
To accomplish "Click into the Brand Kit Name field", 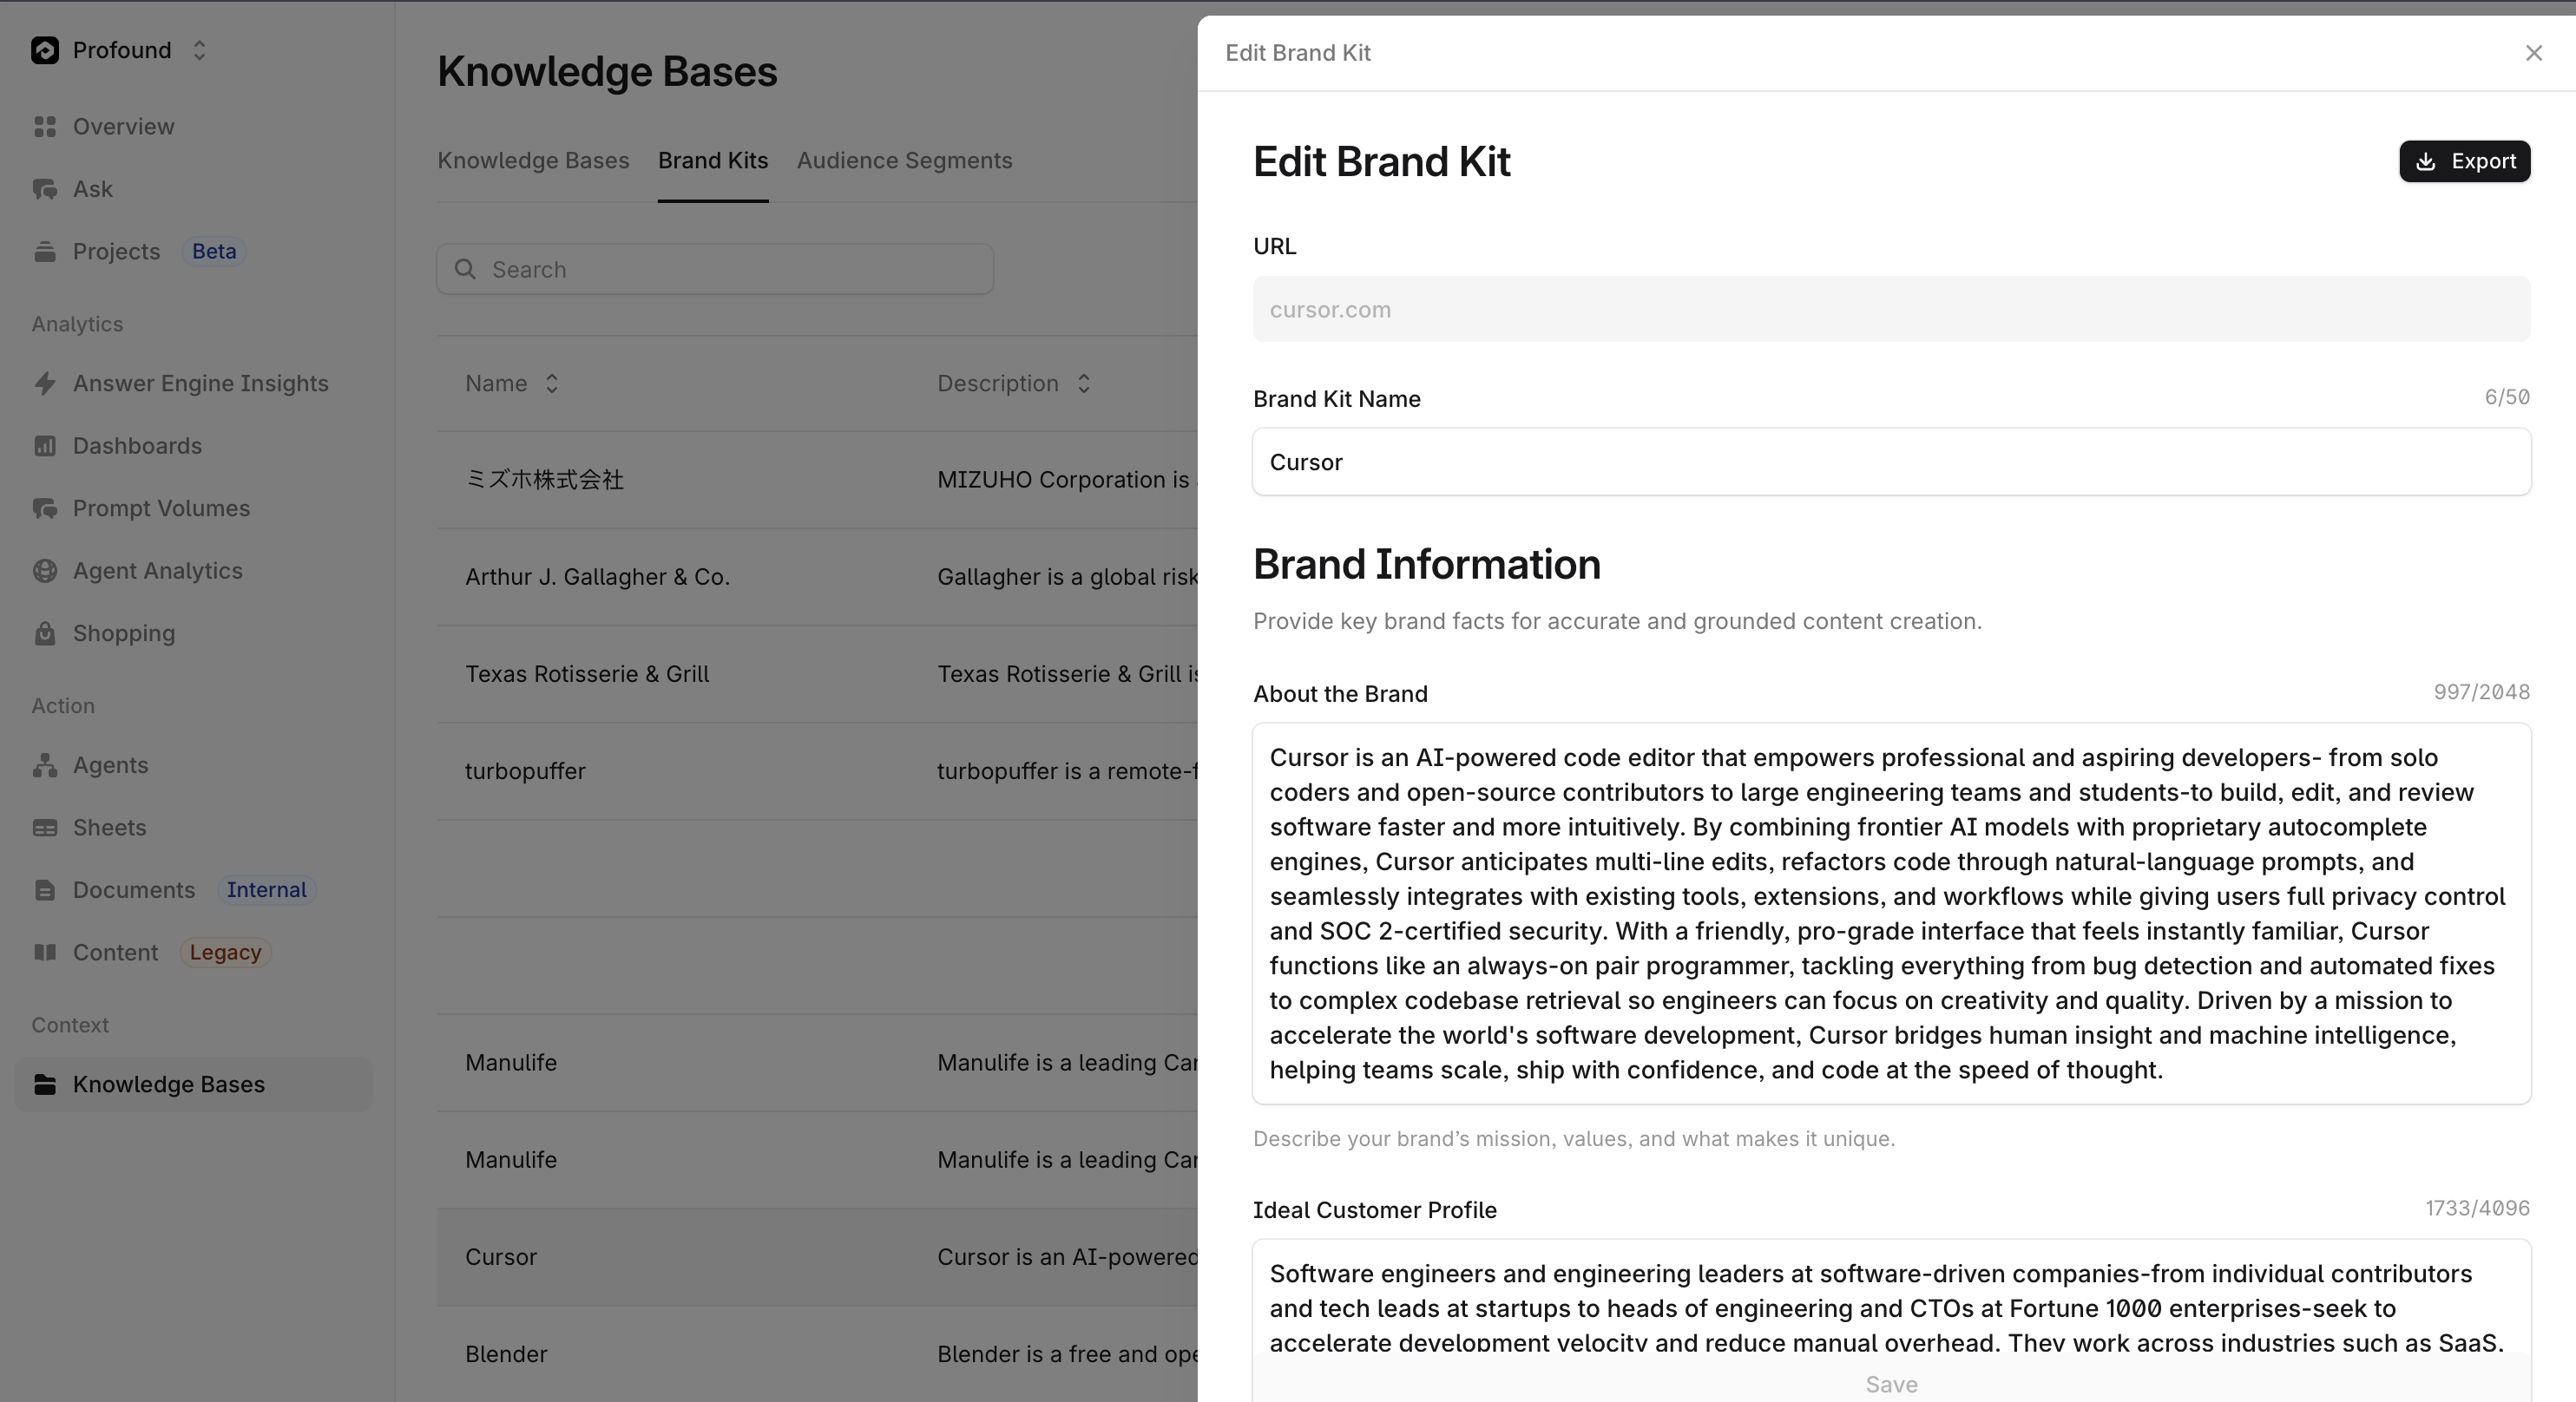I will click(1891, 462).
